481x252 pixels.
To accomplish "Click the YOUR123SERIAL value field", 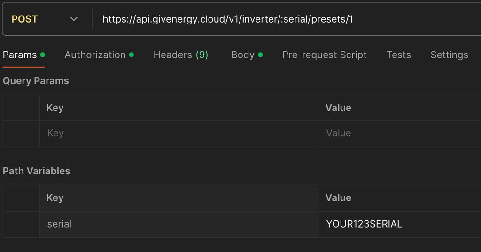I will point(399,224).
